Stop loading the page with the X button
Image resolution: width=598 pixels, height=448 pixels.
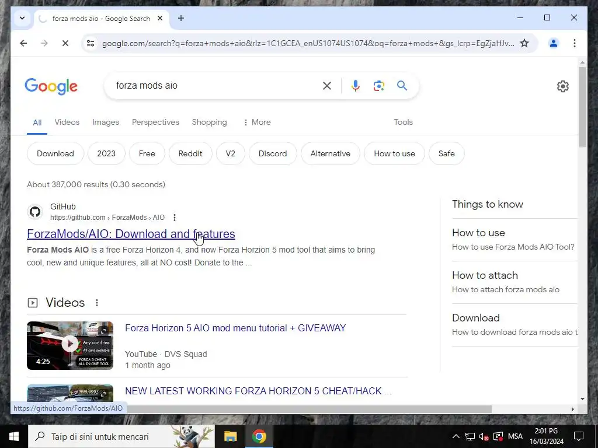(x=65, y=43)
